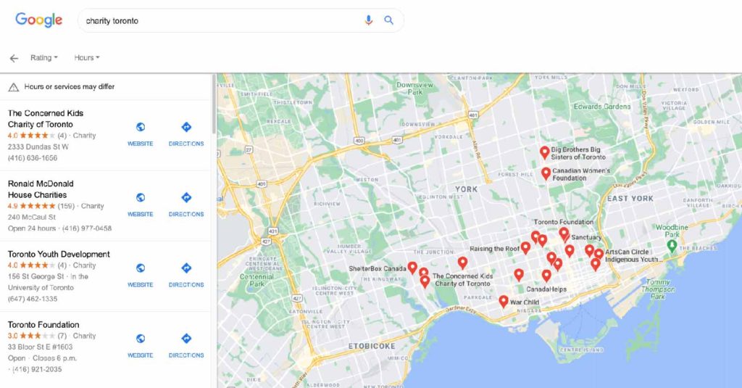Open website for Toronto Youth Development
Viewport: 742px width, 388px height.
coord(141,274)
